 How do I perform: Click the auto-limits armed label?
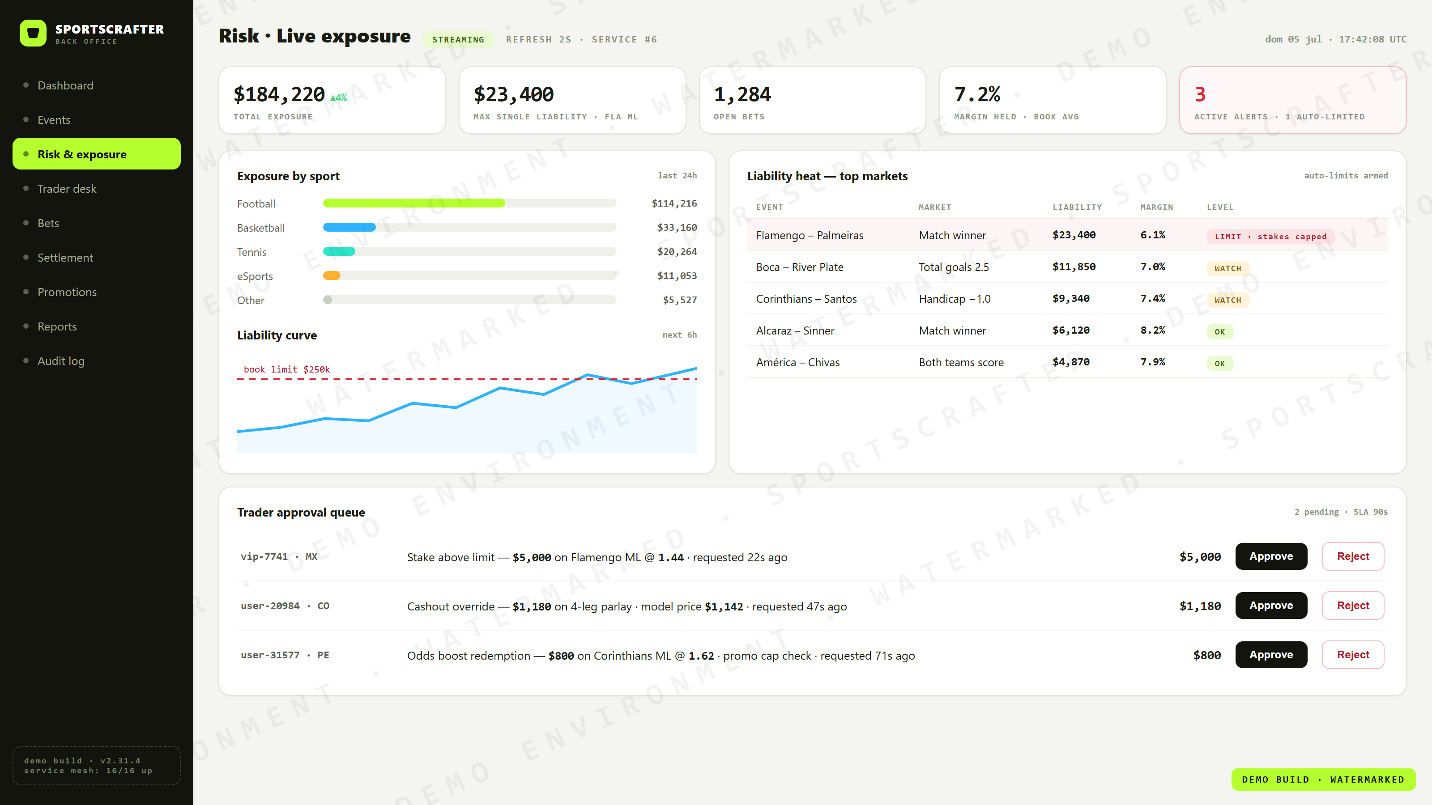(x=1346, y=176)
